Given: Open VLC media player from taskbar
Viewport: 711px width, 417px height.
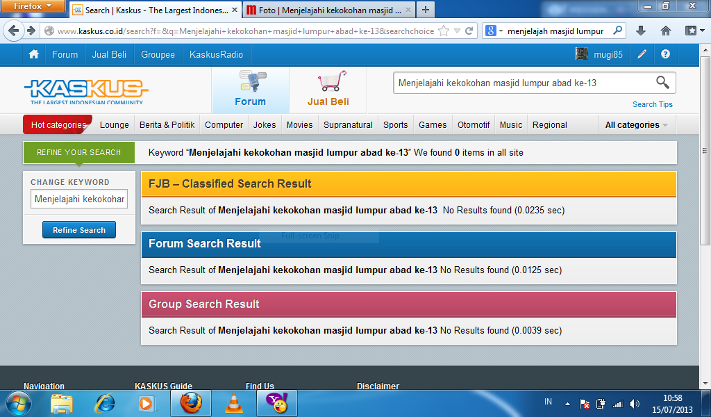Looking at the screenshot, I should [234, 403].
